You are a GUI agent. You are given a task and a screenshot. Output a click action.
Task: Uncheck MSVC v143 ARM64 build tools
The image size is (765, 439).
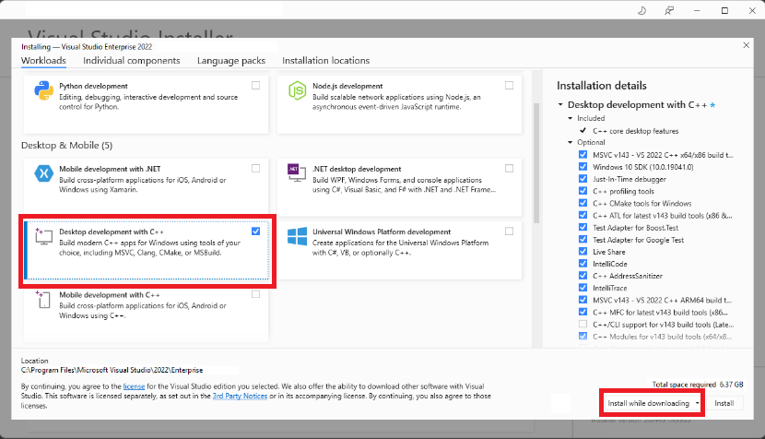pos(583,300)
